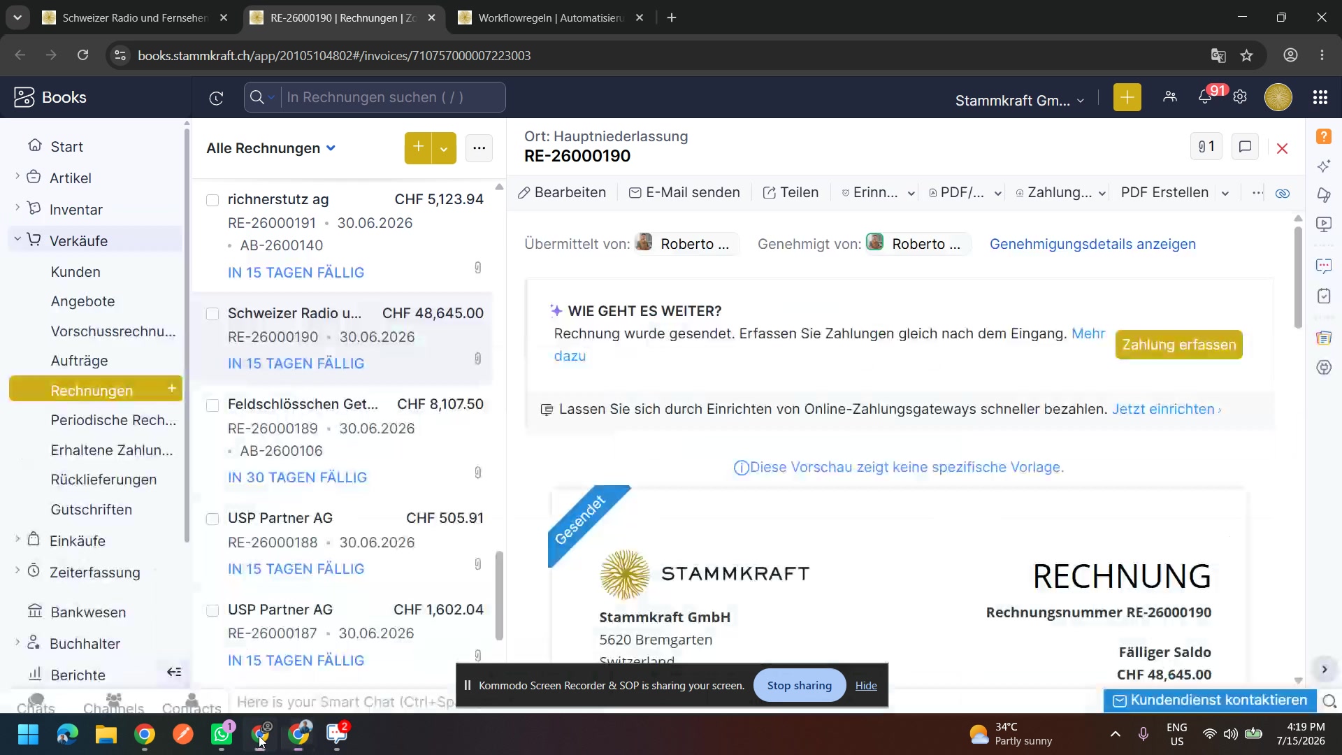Open more options ellipsis in invoice list header
1342x755 pixels.
pos(479,148)
